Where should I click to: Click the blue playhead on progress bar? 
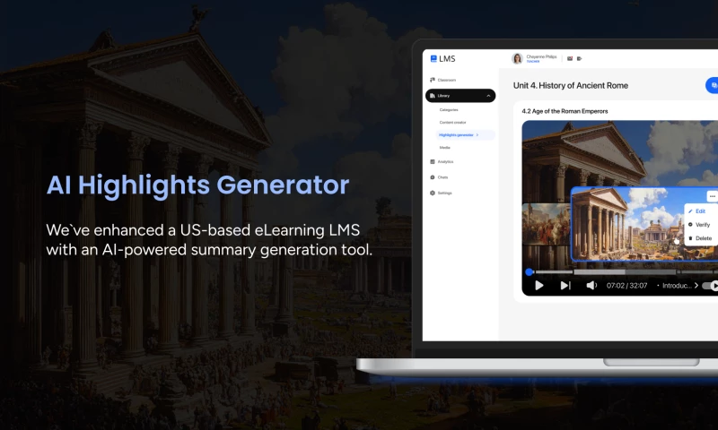click(530, 272)
